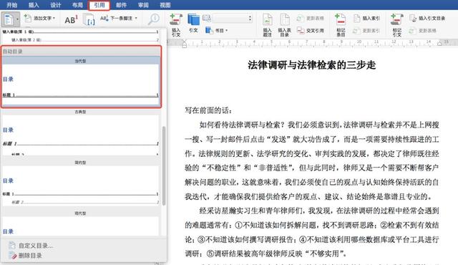Click paragraph text starting 如何看待法律调研与检索
The image size is (458, 265).
(312, 160)
